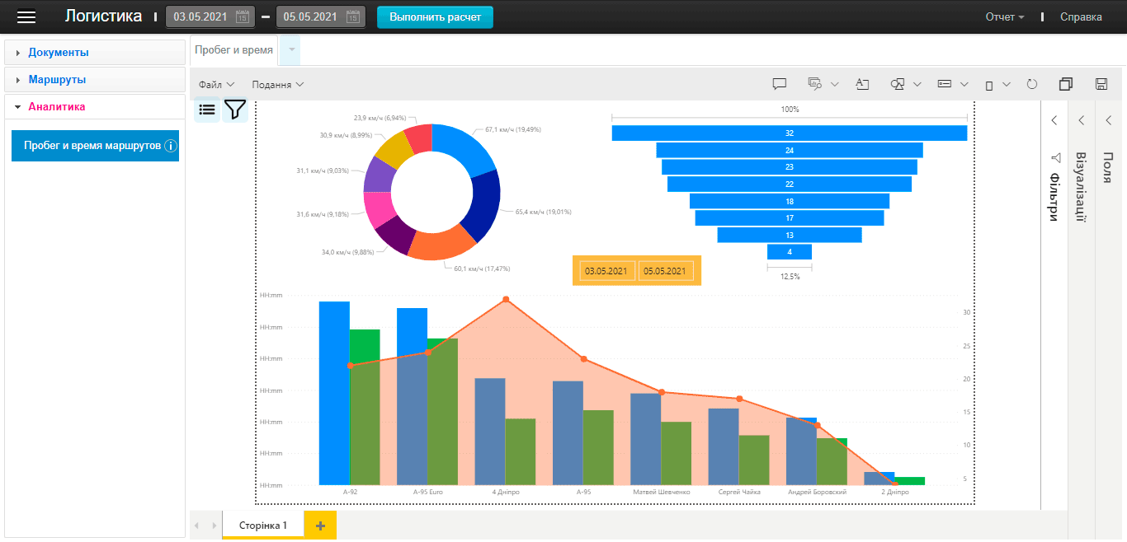
Task: Open the shapes tool on the toolbar
Action: 897,83
